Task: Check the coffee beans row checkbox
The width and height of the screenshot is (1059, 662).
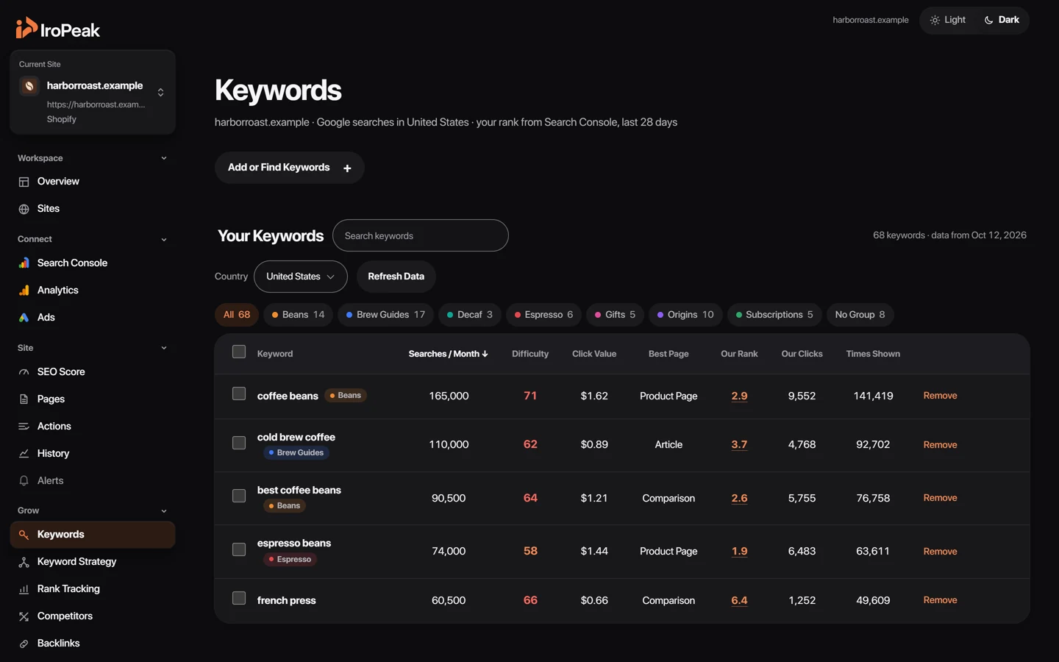Action: coord(239,394)
